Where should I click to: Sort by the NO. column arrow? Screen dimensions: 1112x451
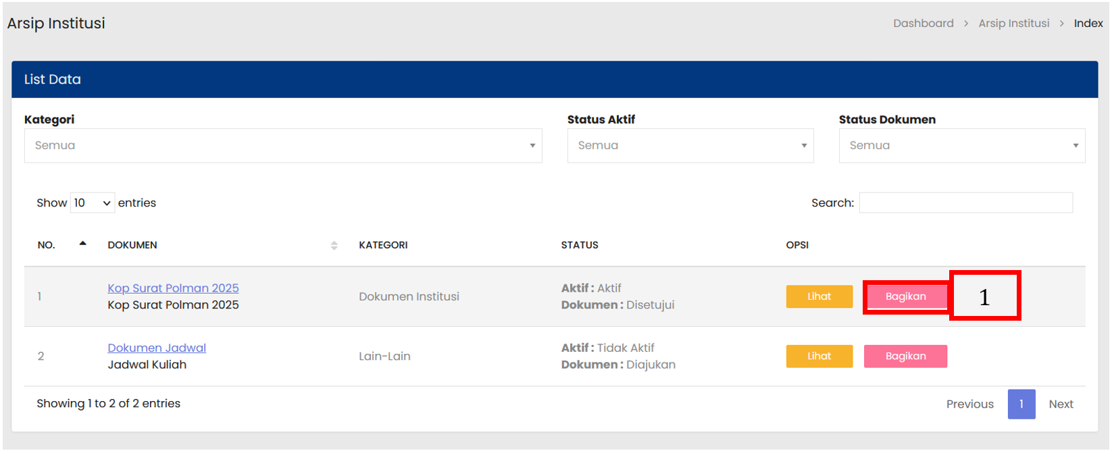tap(82, 244)
